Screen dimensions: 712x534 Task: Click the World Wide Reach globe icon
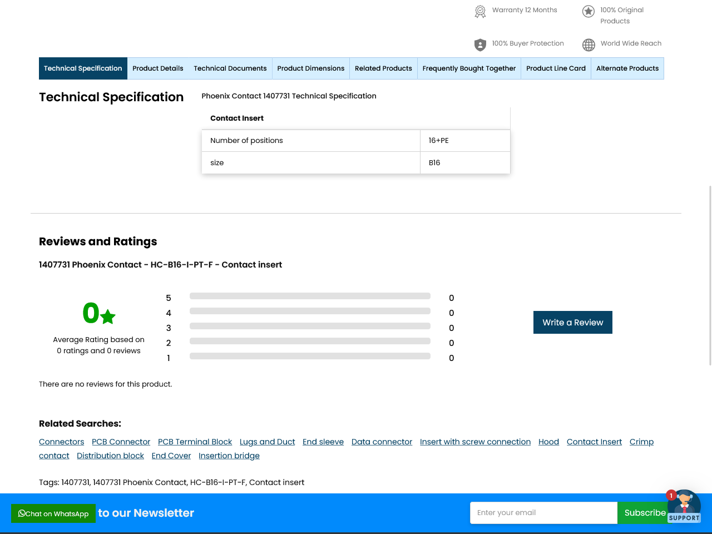(589, 44)
